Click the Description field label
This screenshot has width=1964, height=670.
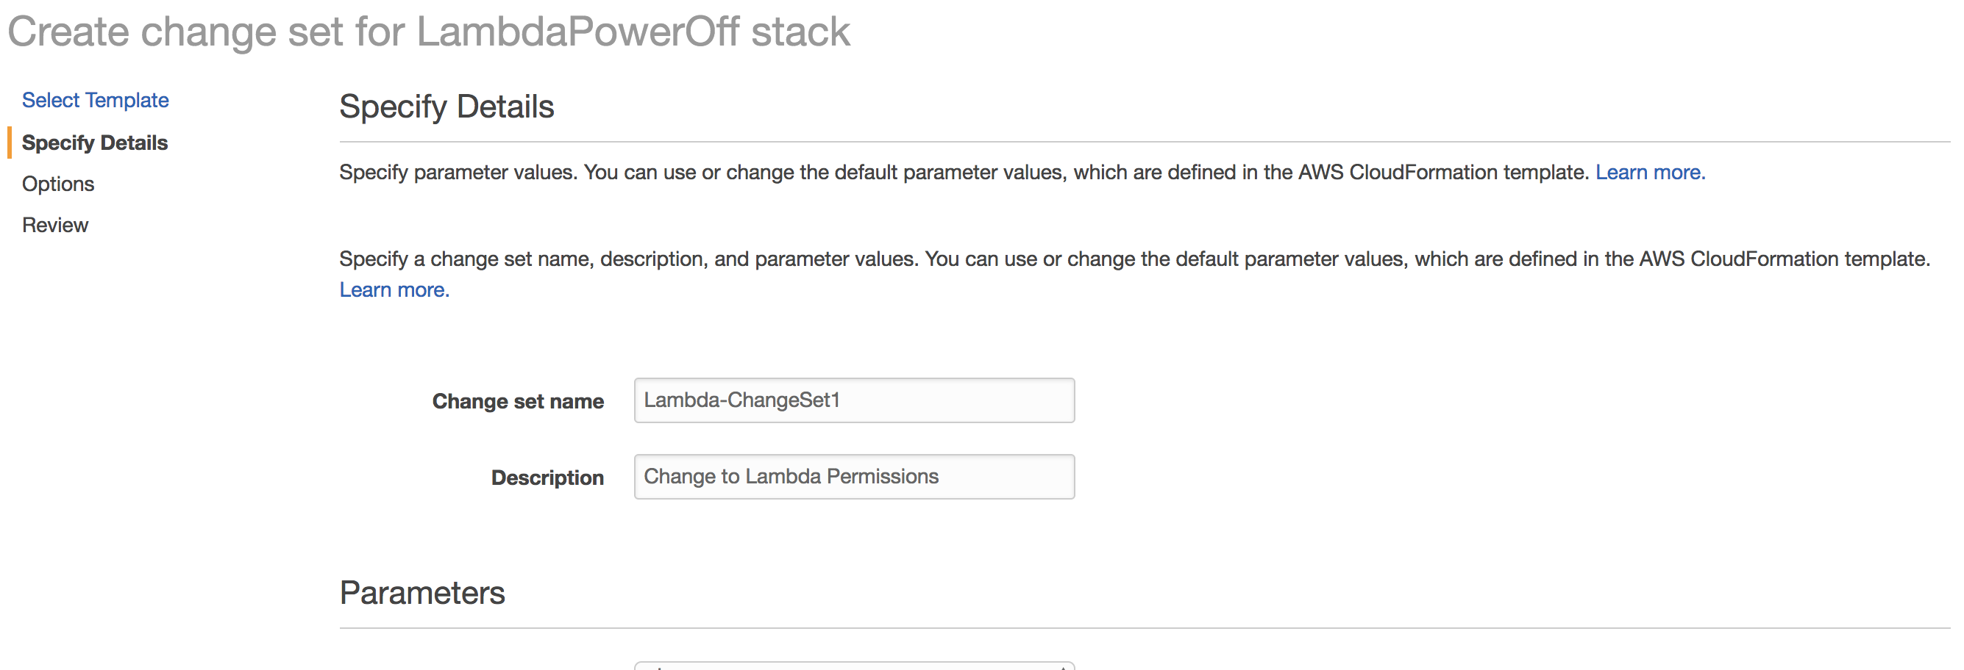coord(547,478)
